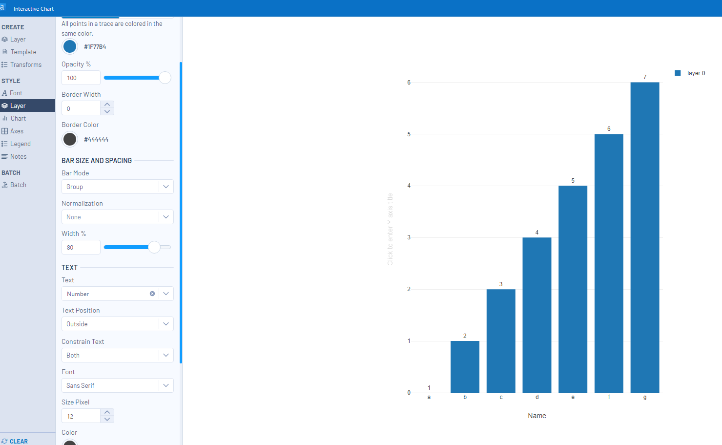Image resolution: width=722 pixels, height=445 pixels.
Task: Open the trace color picker #1F77B4
Action: click(70, 46)
